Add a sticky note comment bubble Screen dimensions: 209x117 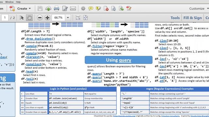pyautogui.click(x=91, y=8)
